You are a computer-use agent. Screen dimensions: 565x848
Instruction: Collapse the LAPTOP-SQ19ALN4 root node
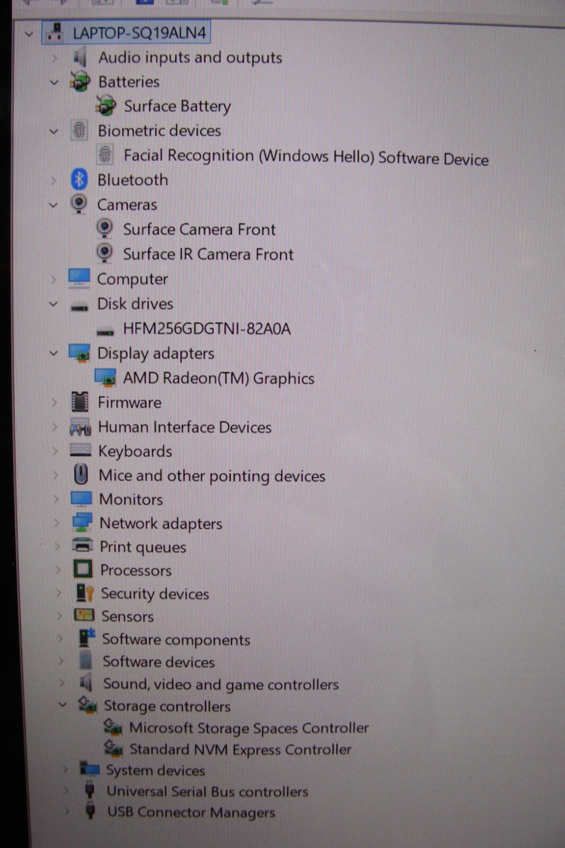pyautogui.click(x=29, y=34)
